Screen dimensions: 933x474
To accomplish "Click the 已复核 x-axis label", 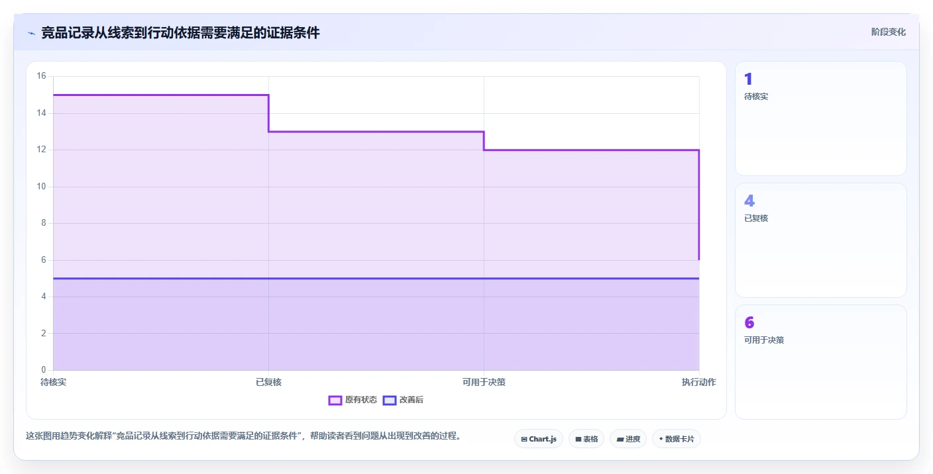I will click(x=268, y=382).
